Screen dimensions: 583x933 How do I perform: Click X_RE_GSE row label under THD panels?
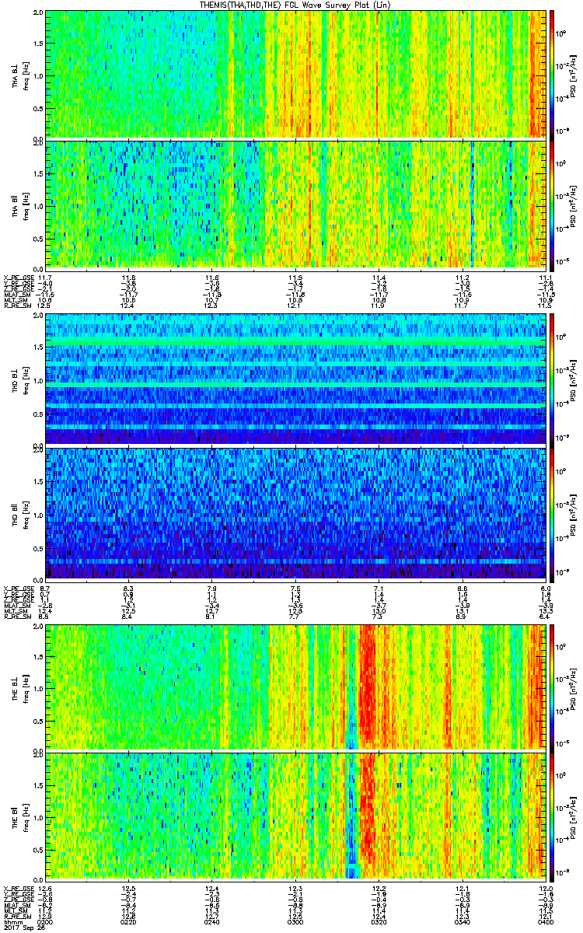pos(18,589)
